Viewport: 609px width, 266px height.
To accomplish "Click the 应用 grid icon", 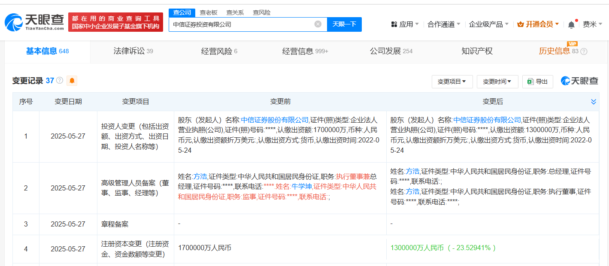I will point(394,24).
